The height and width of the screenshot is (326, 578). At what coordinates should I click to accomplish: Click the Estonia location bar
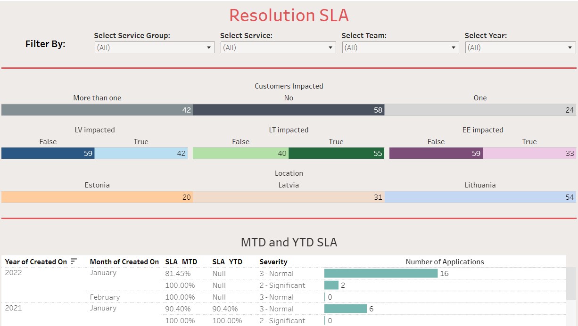pos(97,197)
